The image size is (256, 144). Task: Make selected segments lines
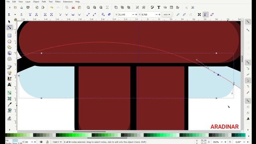pyautogui.click(x=88, y=14)
